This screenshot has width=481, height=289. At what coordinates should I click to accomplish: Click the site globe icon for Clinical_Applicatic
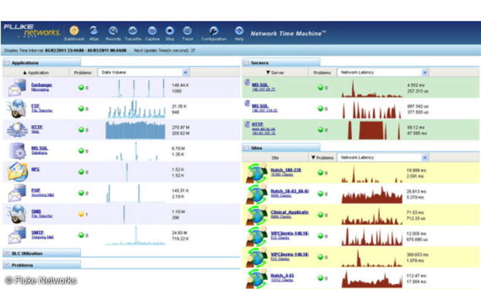point(257,215)
